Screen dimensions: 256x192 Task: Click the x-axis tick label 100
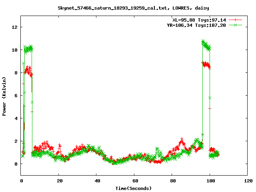[x=211, y=181]
